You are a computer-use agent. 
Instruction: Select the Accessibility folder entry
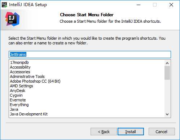[20, 67]
